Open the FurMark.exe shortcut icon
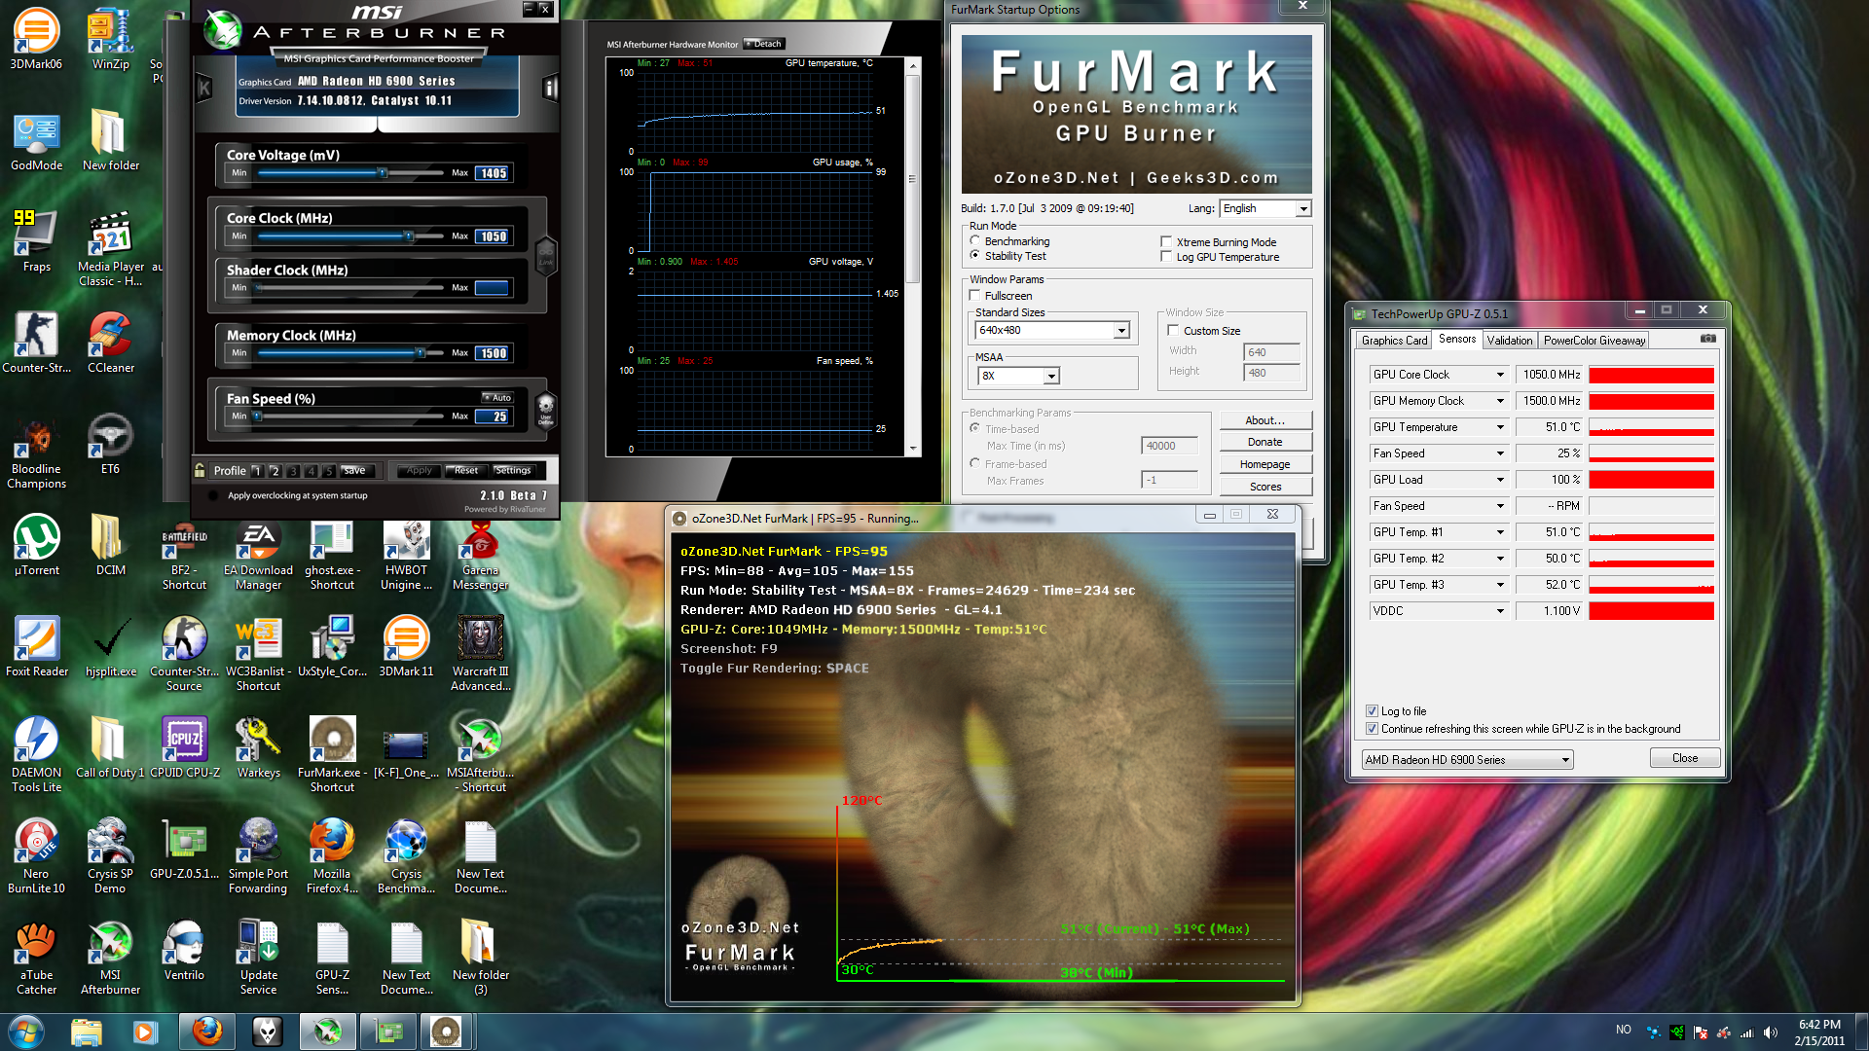The height and width of the screenshot is (1051, 1869). coord(332,754)
